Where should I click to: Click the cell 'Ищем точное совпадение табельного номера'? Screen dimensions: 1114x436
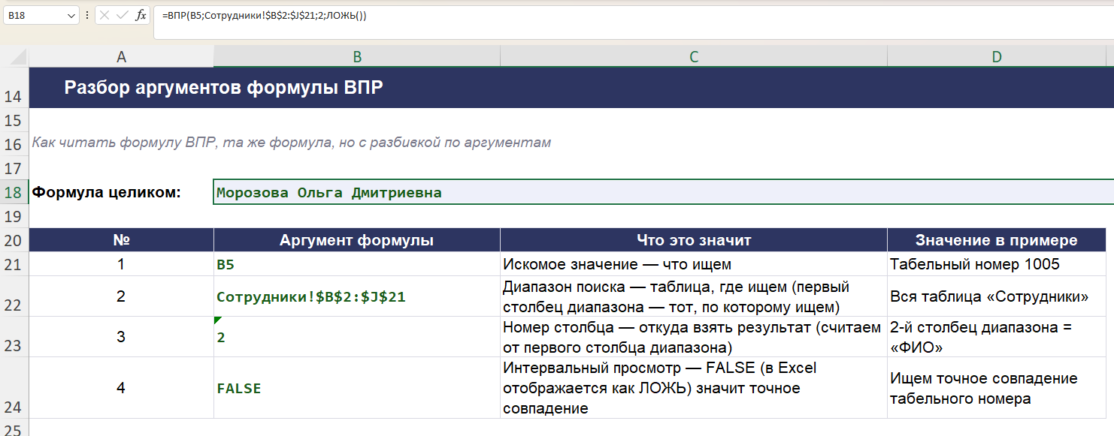(x=997, y=388)
